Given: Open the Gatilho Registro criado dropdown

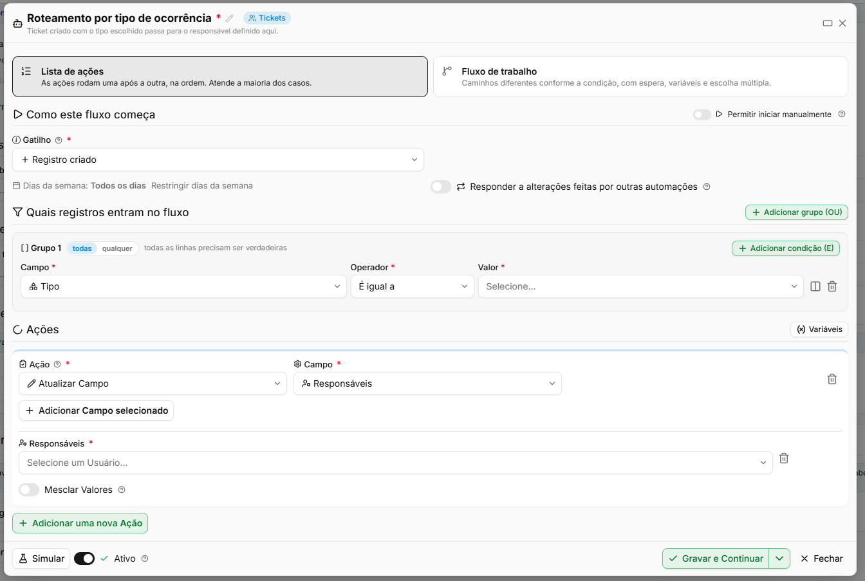Looking at the screenshot, I should point(218,160).
